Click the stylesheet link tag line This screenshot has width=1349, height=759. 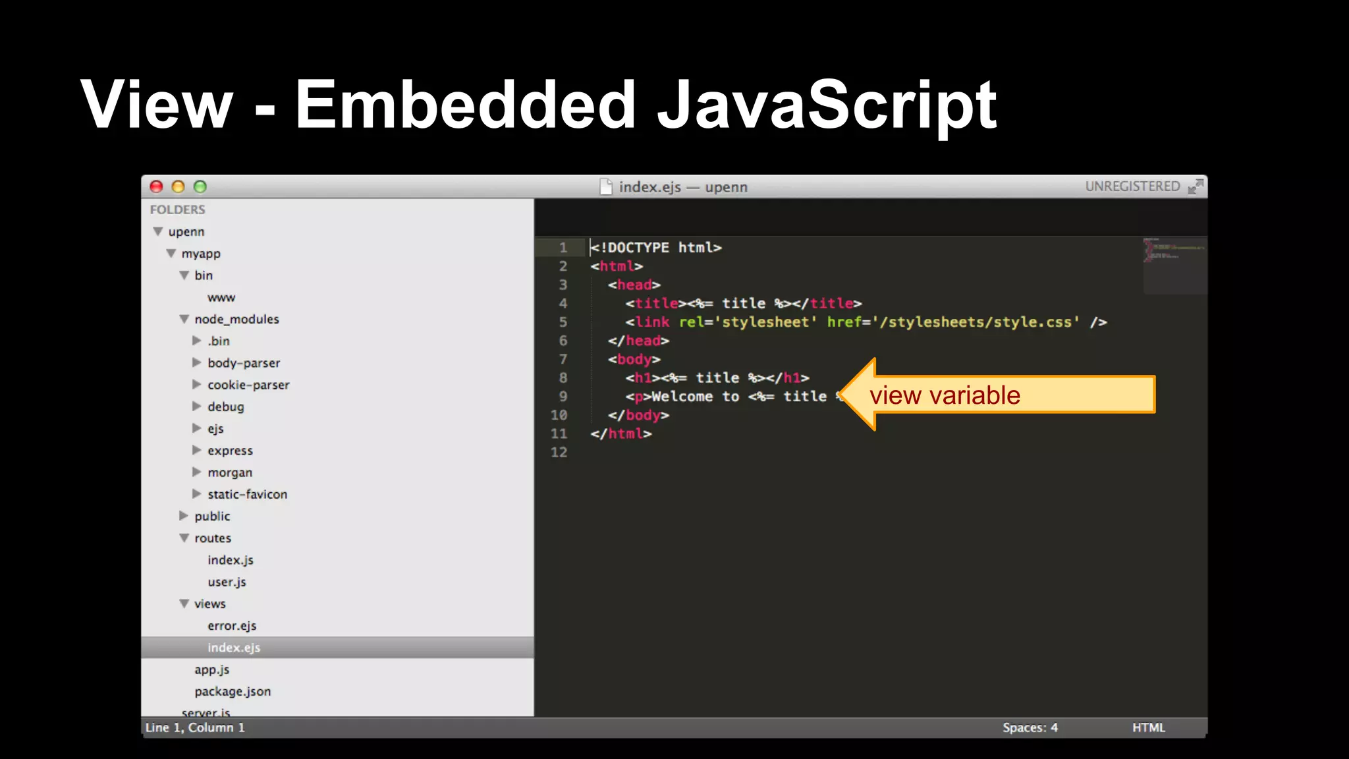click(x=866, y=322)
